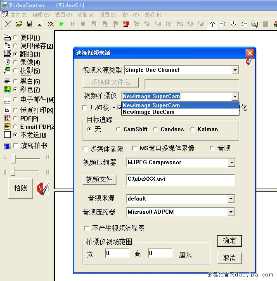Open MJPEG Compressor dropdown
The width and height of the screenshot is (277, 281).
[x=232, y=163]
